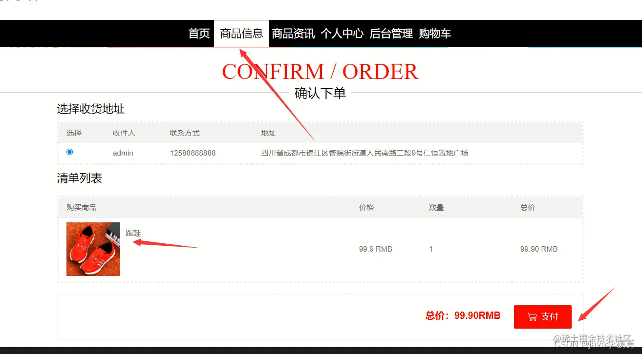Open the 首页 menu item
Screen dimensions: 642x354
pos(199,34)
